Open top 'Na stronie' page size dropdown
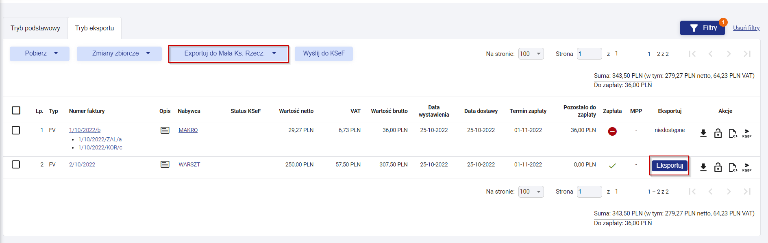 click(531, 54)
